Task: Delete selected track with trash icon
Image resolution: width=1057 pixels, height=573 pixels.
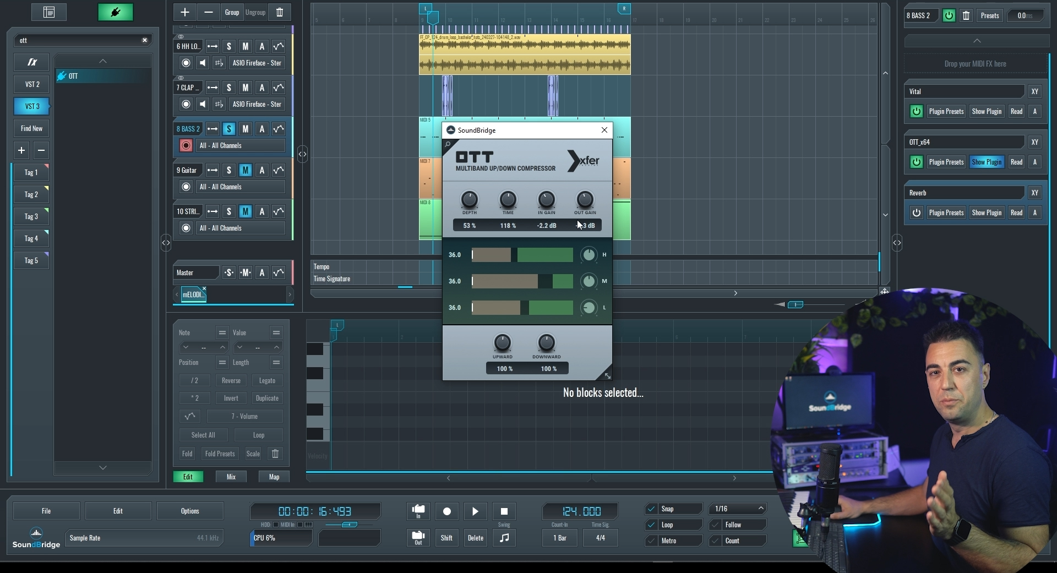Action: coord(280,12)
